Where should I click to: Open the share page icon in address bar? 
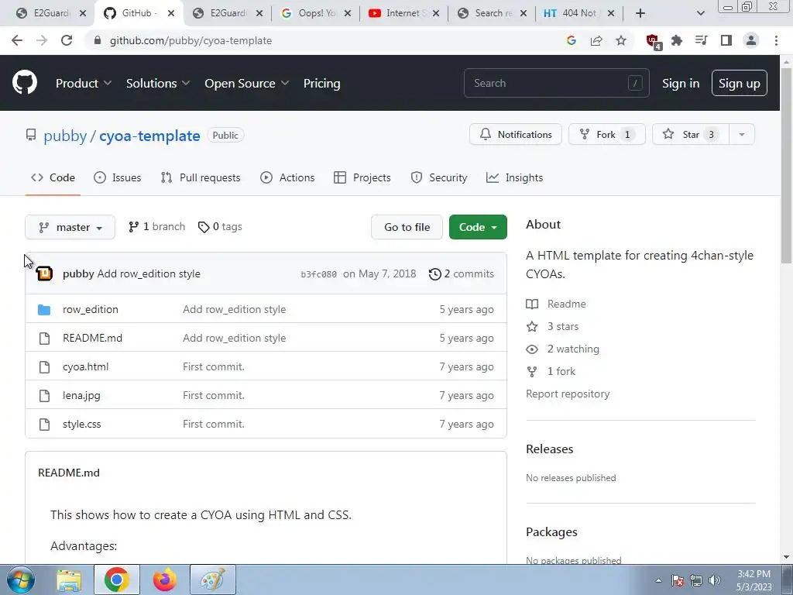click(x=596, y=40)
